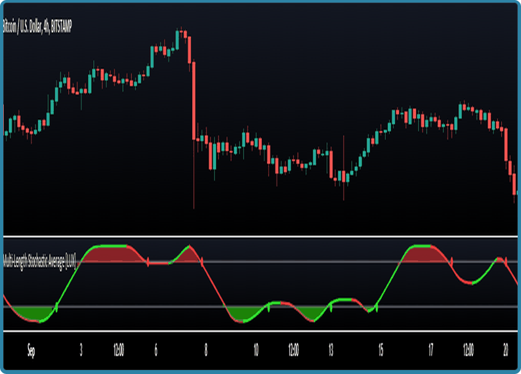The width and height of the screenshot is (521, 374).
Task: Click the 12:00 label between 3 and 6
Action: (119, 350)
